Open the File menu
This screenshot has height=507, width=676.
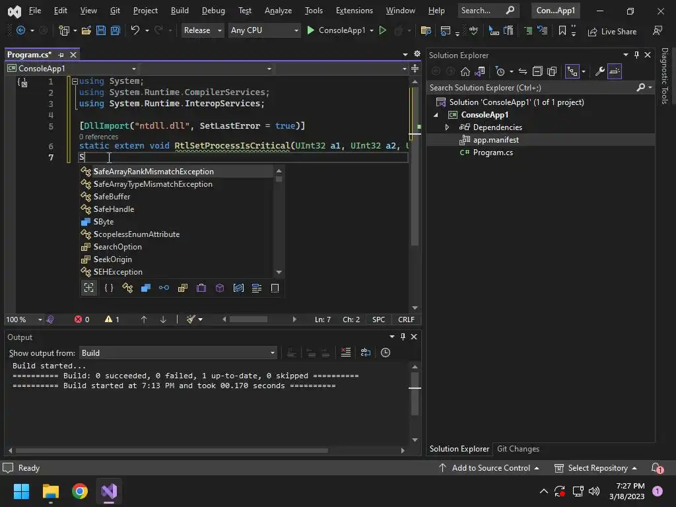[x=34, y=11]
